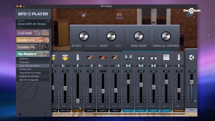Click the Crash 1 cymbal icon
Image resolution: width=215 pixels, height=121 pixels.
90,57
